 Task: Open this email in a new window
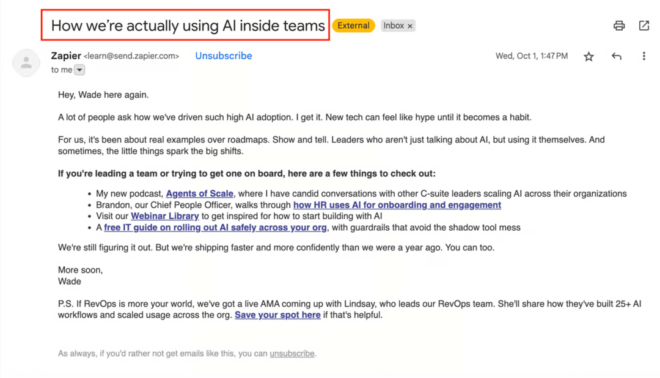point(644,26)
